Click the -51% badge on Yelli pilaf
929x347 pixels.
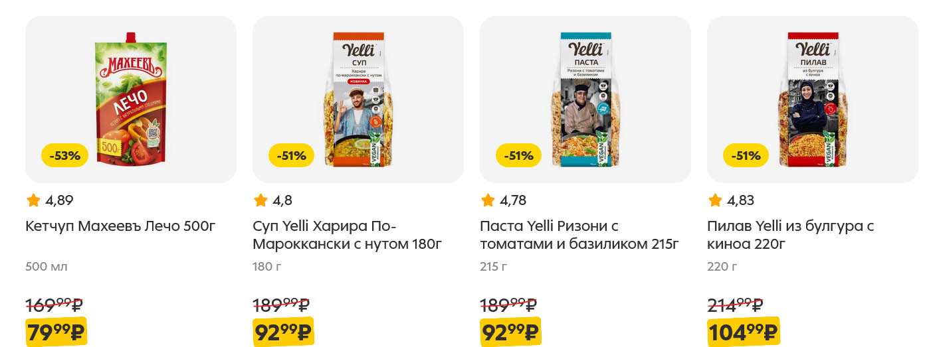tap(746, 156)
